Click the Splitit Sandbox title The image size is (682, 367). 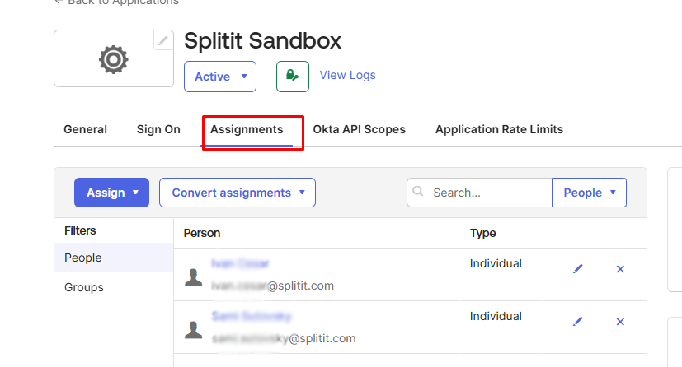(x=262, y=41)
